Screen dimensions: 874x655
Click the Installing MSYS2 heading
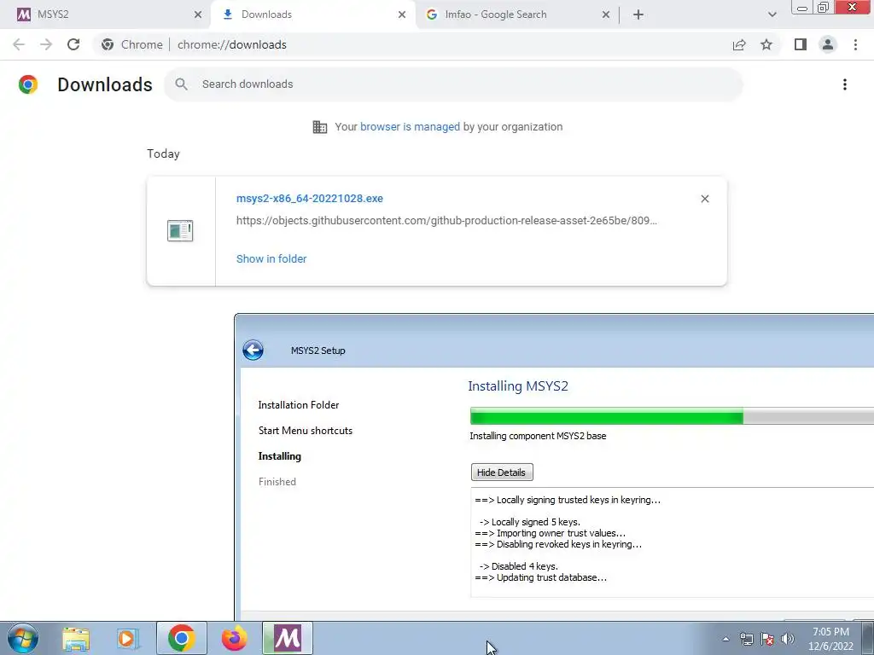(518, 386)
